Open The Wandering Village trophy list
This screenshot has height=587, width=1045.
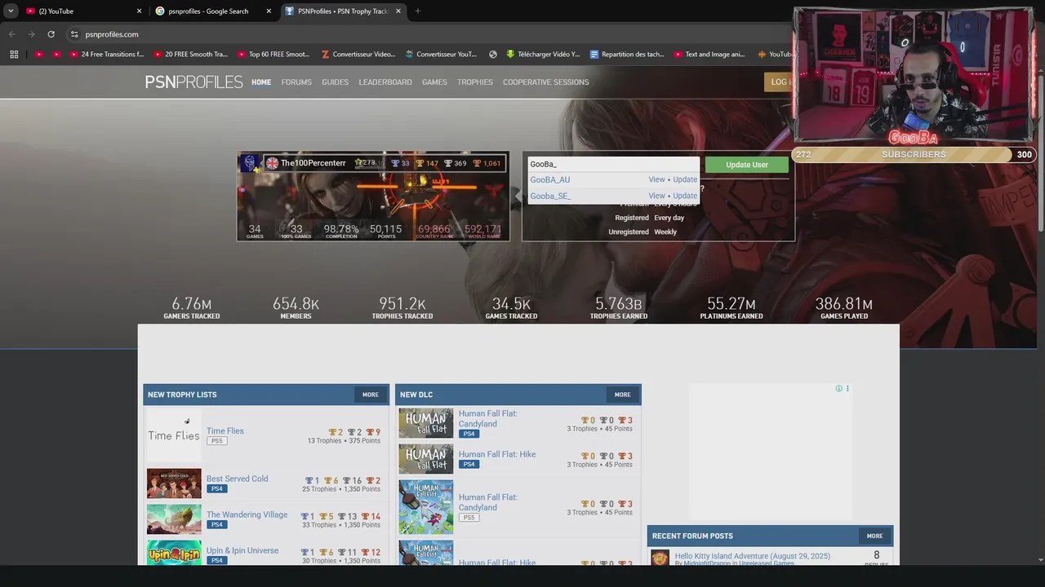tap(247, 515)
